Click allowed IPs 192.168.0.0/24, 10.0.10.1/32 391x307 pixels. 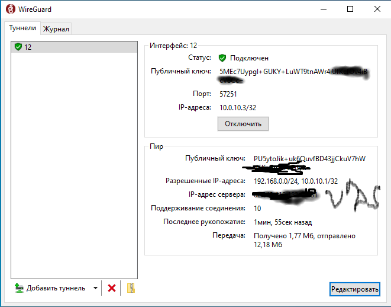(x=296, y=181)
